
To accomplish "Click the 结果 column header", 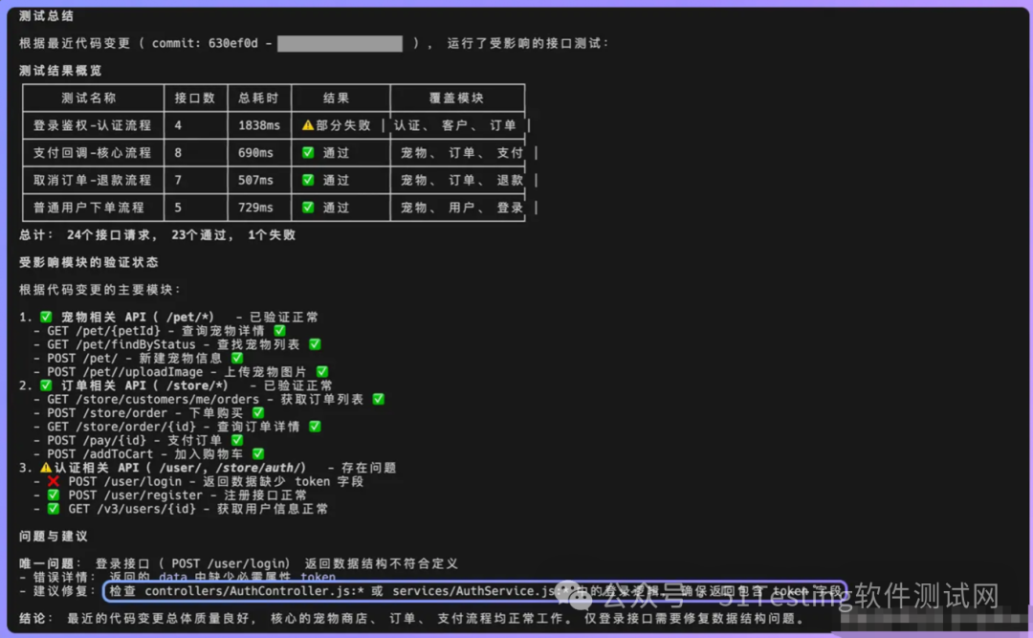I will click(336, 99).
